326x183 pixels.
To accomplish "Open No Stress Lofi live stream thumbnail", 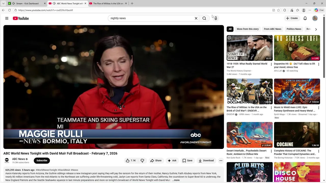I will [297, 48].
